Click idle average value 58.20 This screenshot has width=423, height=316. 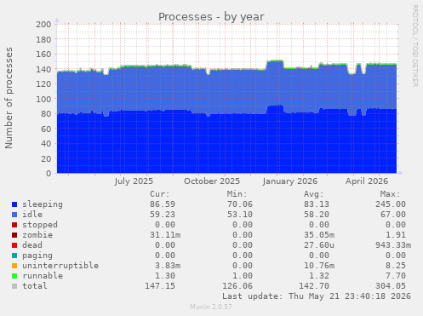point(317,215)
